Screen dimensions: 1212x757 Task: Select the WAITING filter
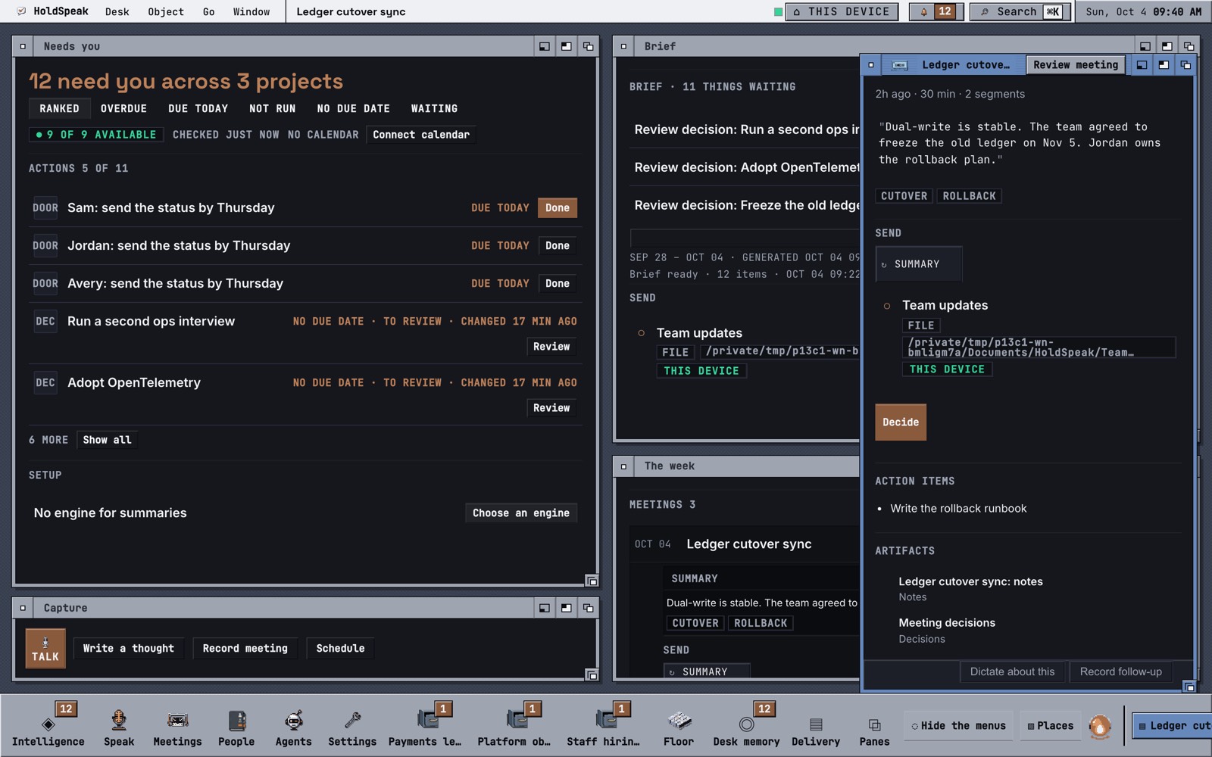click(434, 108)
